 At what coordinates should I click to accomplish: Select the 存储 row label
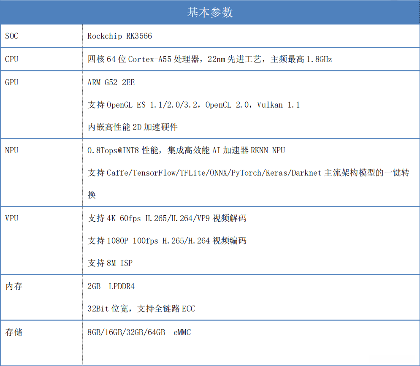pyautogui.click(x=14, y=332)
